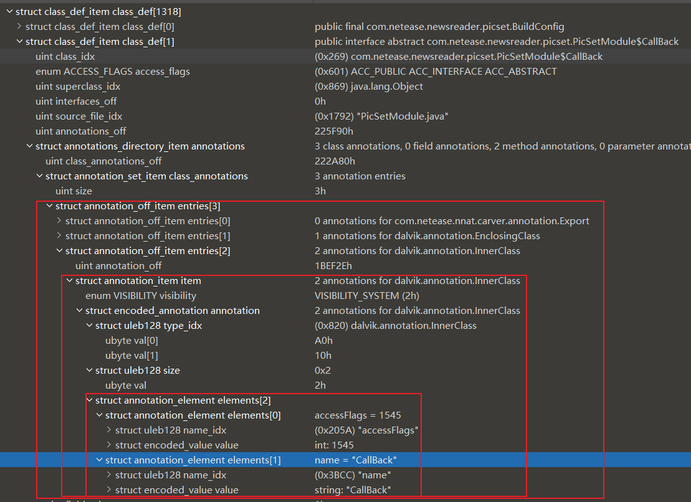The image size is (691, 502).
Task: Select the enum VISIBILITY visibility row
Action: pyautogui.click(x=140, y=296)
